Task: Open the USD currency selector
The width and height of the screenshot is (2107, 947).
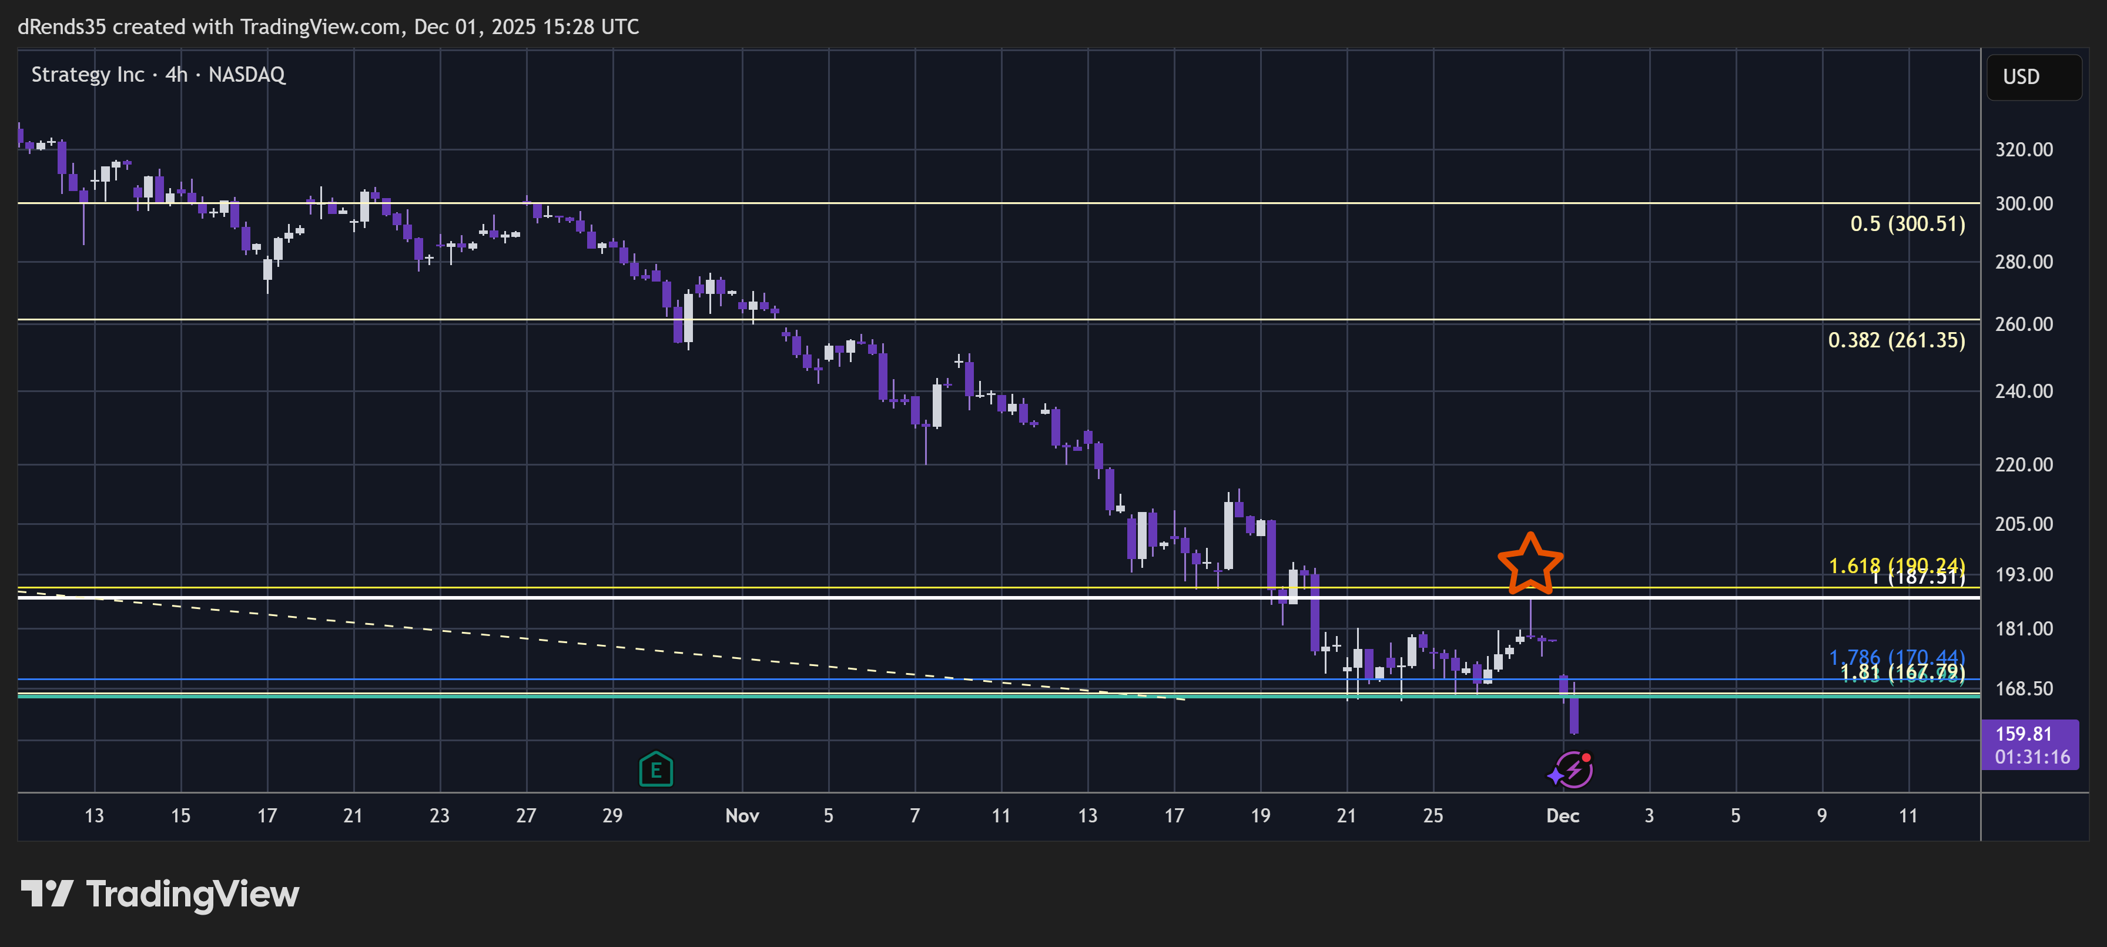Action: click(x=2034, y=77)
